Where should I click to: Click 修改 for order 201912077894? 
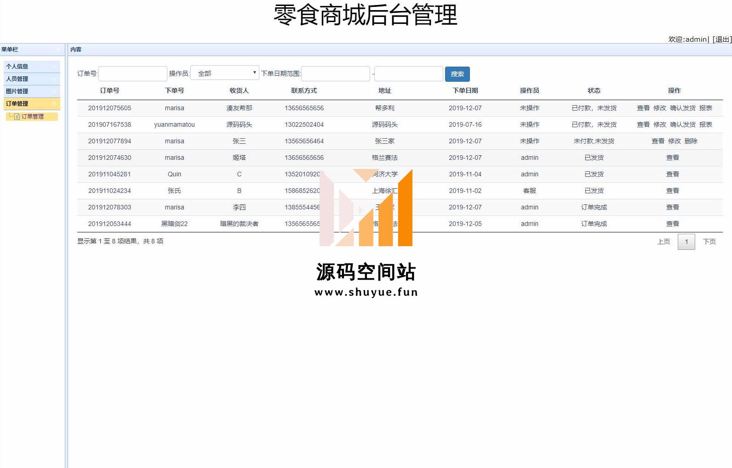(x=674, y=141)
